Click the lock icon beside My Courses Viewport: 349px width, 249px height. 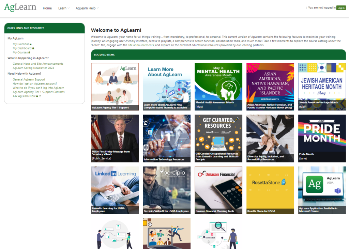(x=29, y=52)
